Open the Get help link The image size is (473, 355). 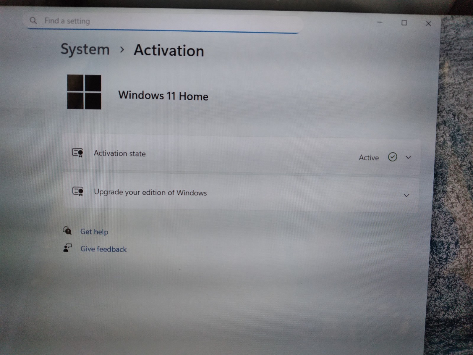point(94,232)
